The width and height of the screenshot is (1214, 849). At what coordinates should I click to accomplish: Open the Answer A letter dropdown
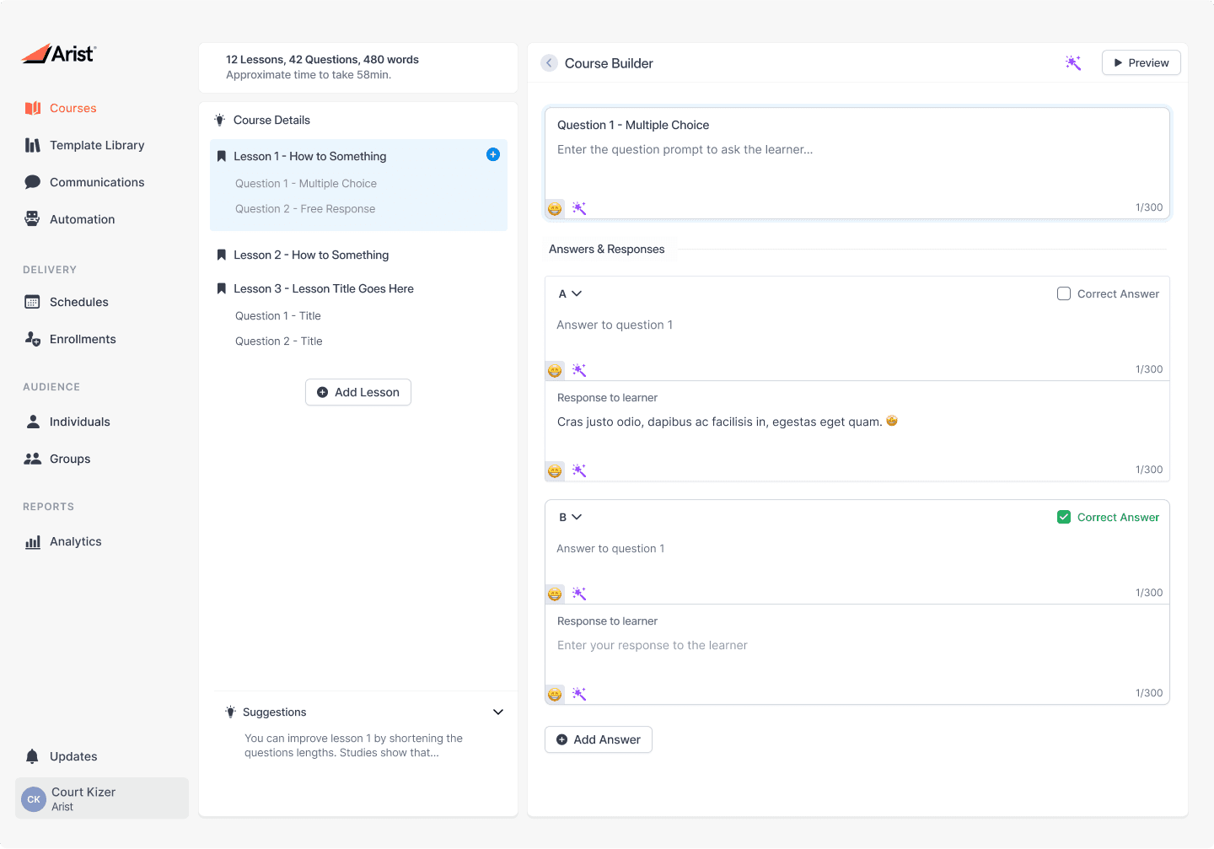coord(571,293)
